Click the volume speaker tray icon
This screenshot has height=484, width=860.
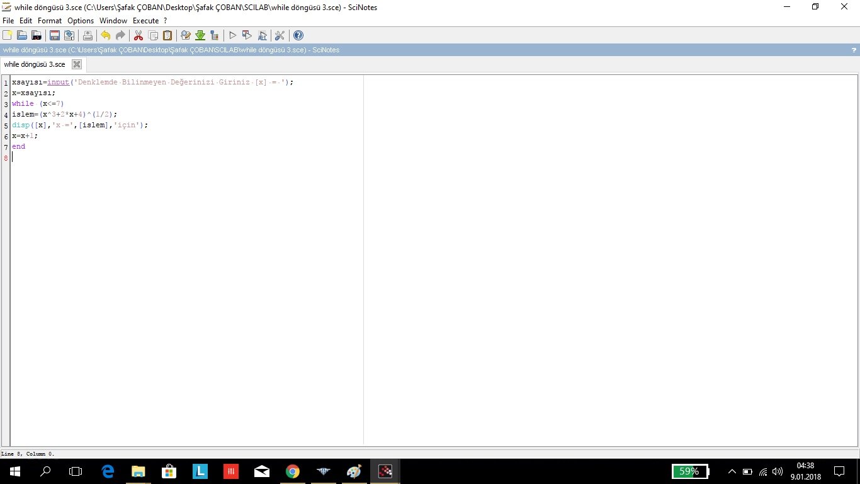click(778, 471)
